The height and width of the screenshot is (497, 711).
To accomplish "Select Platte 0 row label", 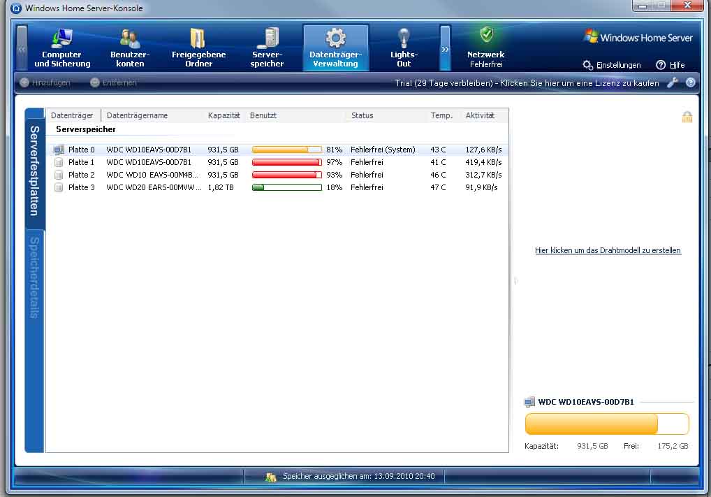I will pos(81,150).
